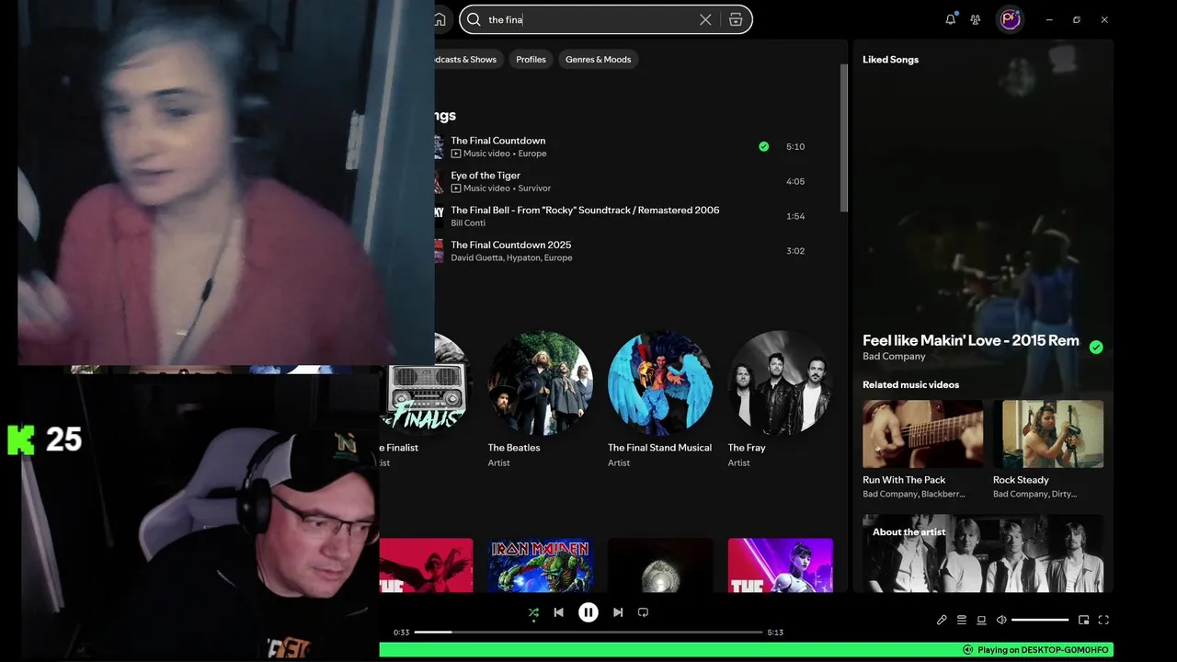Click the search magnifier icon

[474, 19]
